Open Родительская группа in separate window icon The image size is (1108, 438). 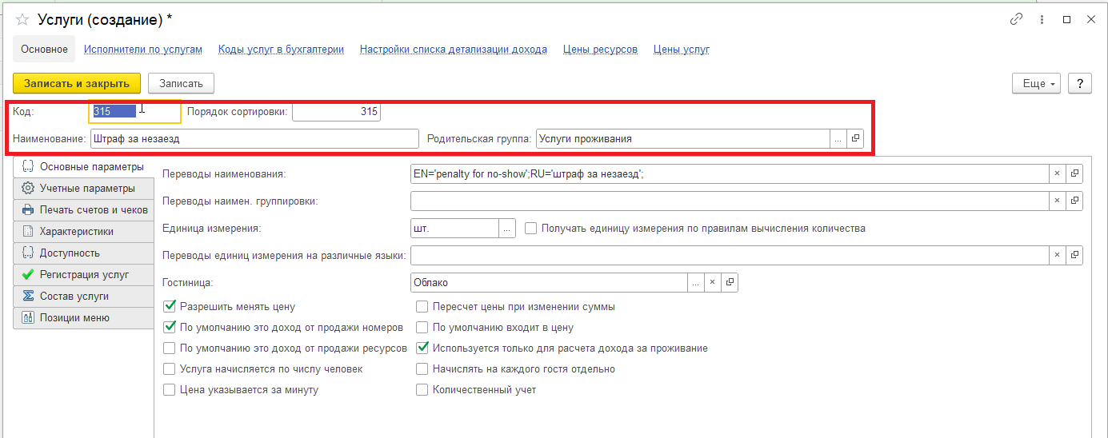855,138
